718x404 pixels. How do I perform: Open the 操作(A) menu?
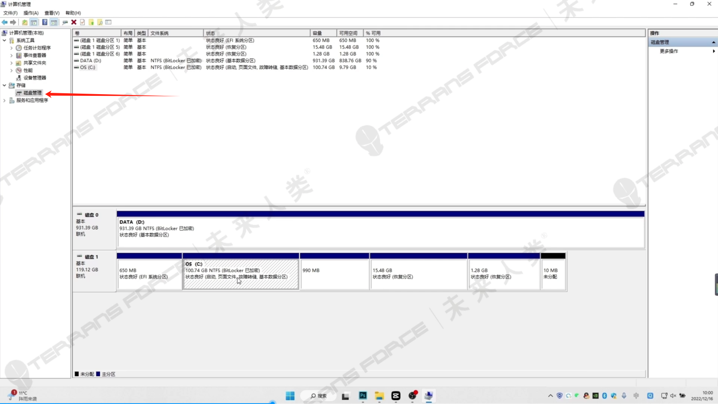pos(31,13)
